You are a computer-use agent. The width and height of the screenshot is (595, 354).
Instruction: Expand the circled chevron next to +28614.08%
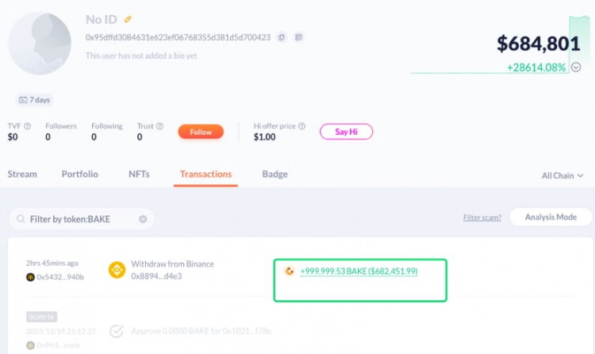[x=576, y=67]
